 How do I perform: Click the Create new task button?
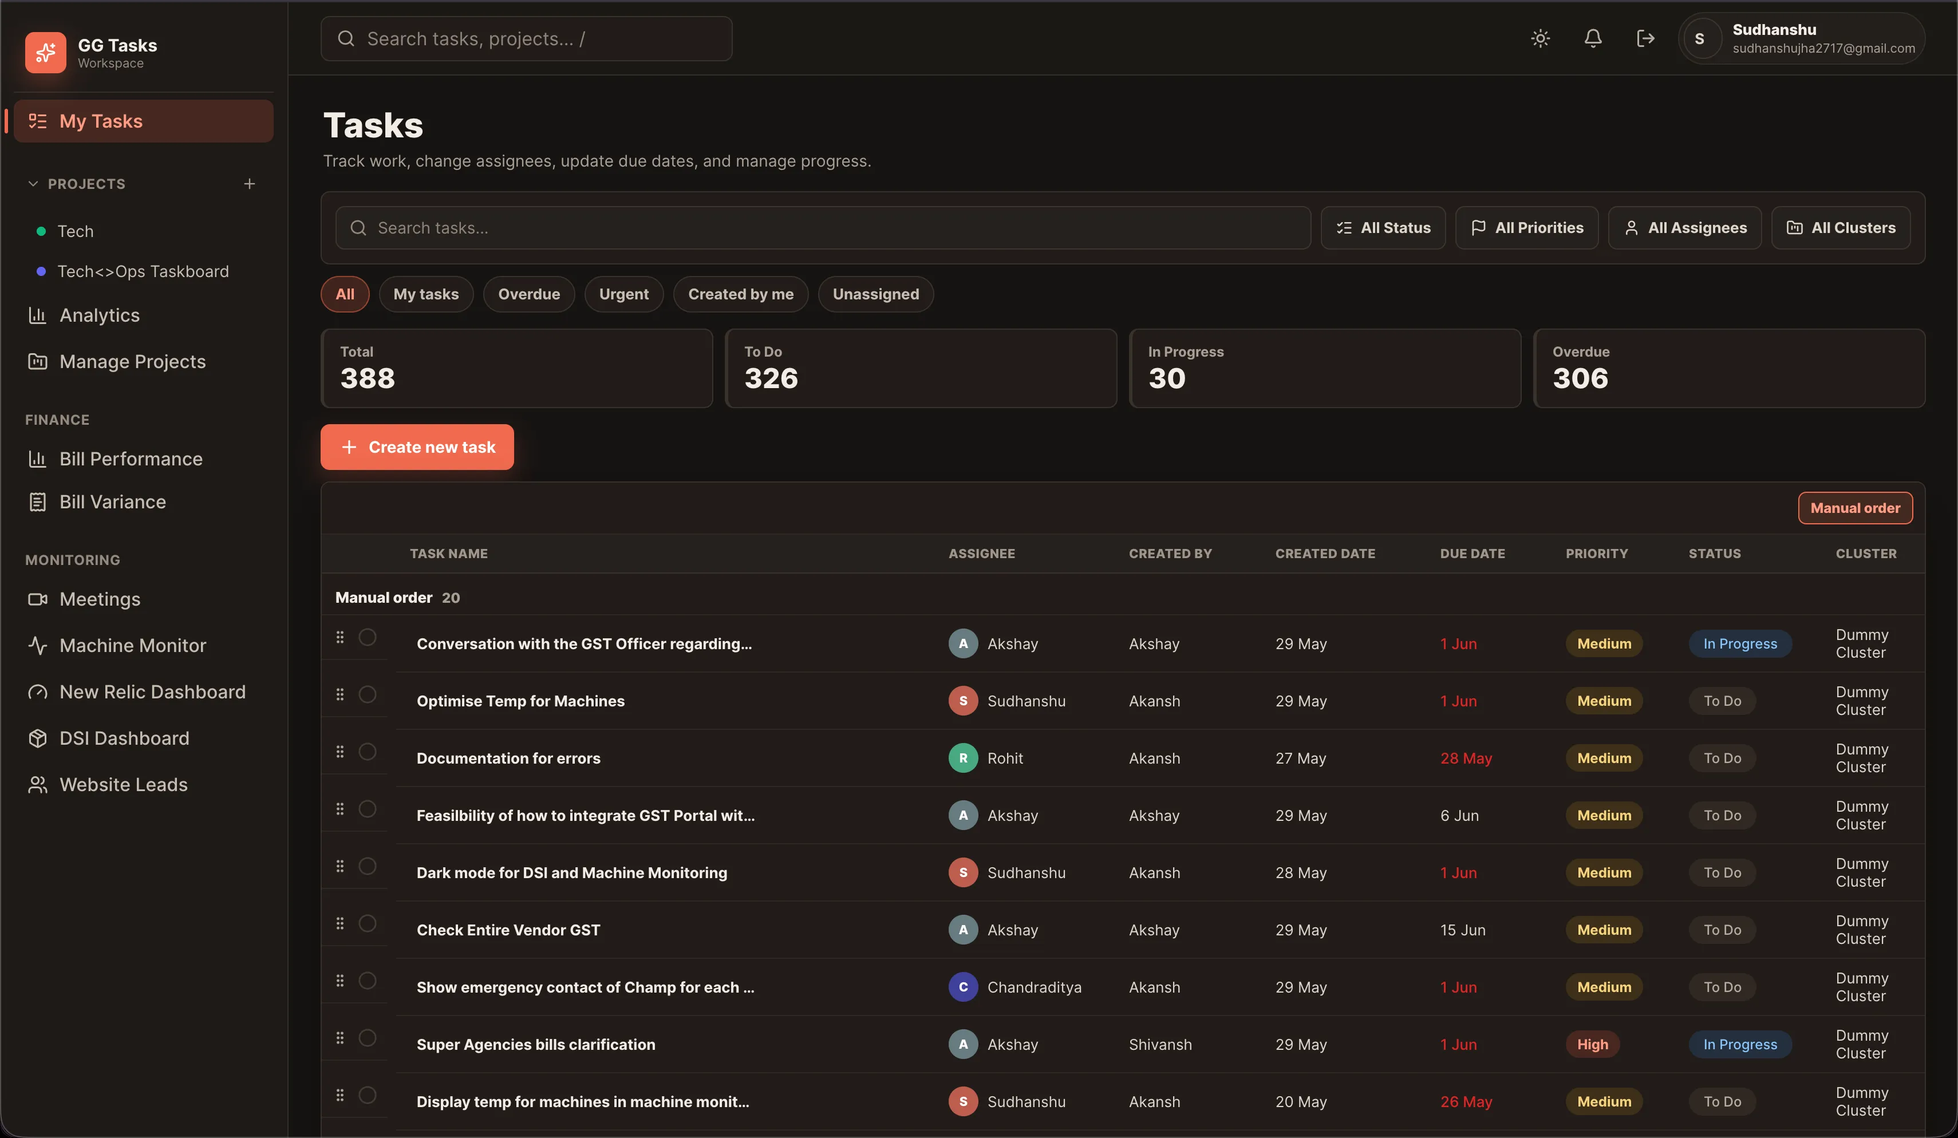[x=417, y=448]
